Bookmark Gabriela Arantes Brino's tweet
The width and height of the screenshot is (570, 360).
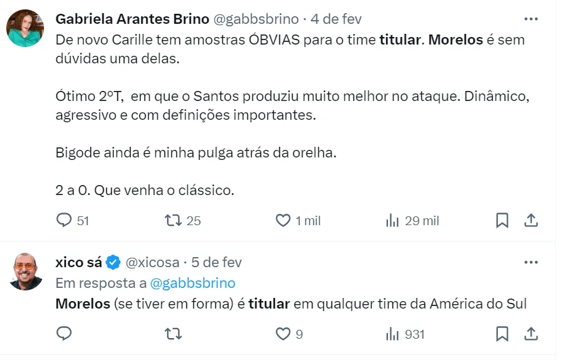pos(502,220)
